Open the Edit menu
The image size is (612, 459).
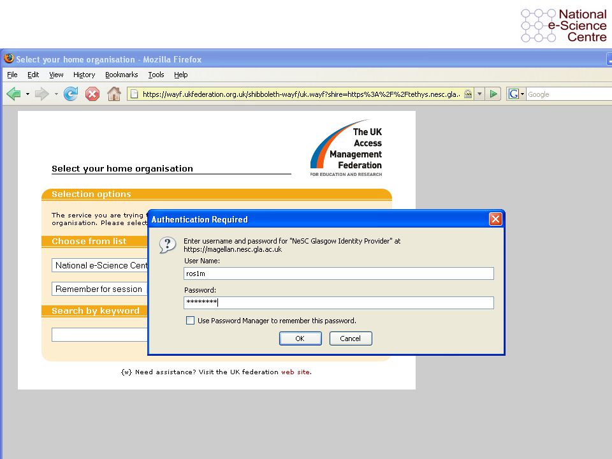[33, 75]
